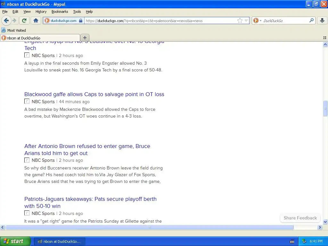Click the vertical scrollbar thumb
The image size is (328, 246).
click(x=325, y=108)
